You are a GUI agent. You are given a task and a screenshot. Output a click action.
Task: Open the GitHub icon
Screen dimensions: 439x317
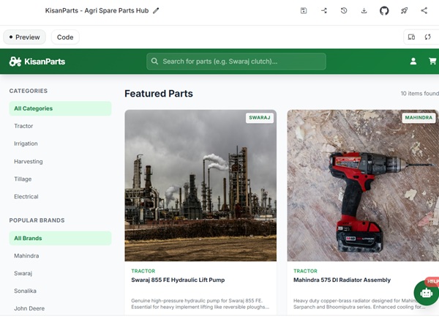click(x=384, y=11)
